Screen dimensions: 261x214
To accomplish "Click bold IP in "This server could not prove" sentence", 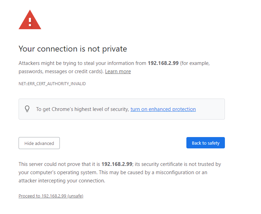I will [x=117, y=164].
